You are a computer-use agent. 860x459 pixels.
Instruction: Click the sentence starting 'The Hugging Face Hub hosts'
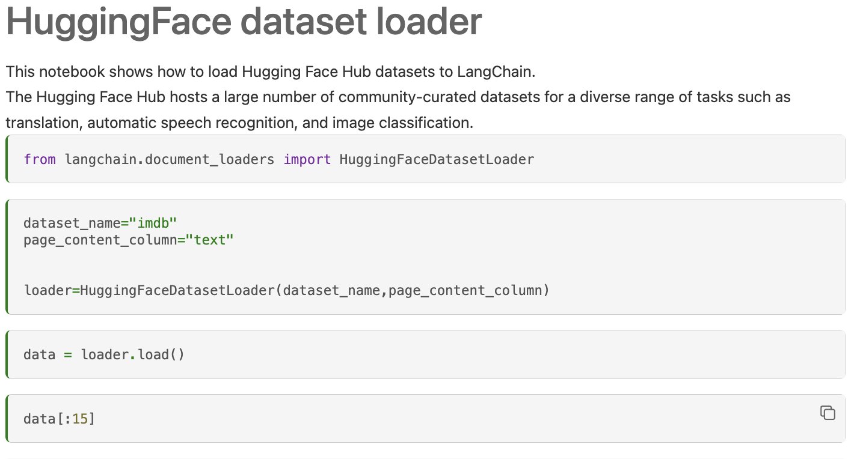[x=398, y=97]
